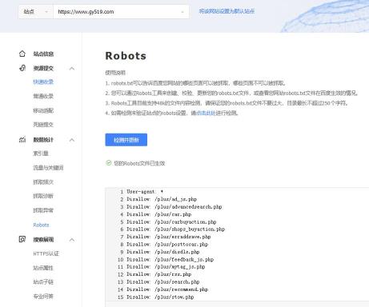This screenshot has height=307, width=369.
Task: Click the '/plus/car.php' Disallow line
Action: click(x=159, y=214)
